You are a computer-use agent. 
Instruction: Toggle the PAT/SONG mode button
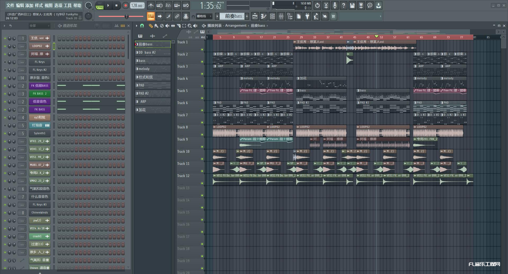tap(100, 6)
